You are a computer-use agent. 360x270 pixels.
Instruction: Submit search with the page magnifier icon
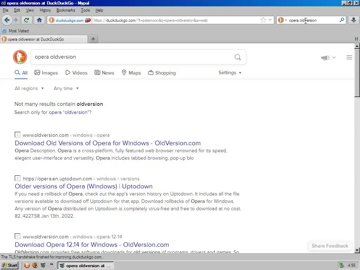(x=238, y=57)
